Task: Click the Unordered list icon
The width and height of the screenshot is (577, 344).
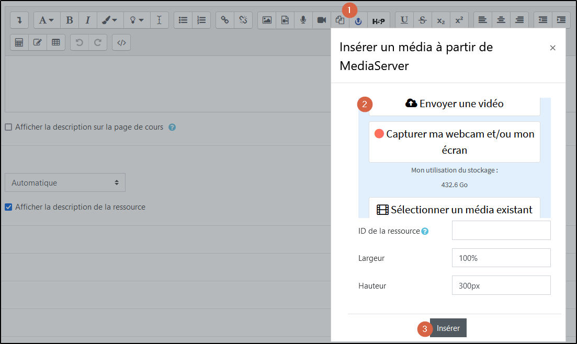Action: point(182,20)
